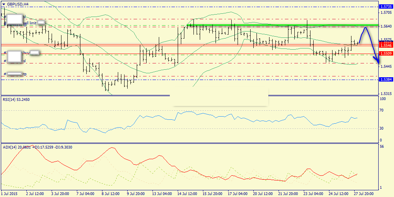Click the 1 Jul 2015 date label
This screenshot has height=197, width=394.
pos(9,194)
